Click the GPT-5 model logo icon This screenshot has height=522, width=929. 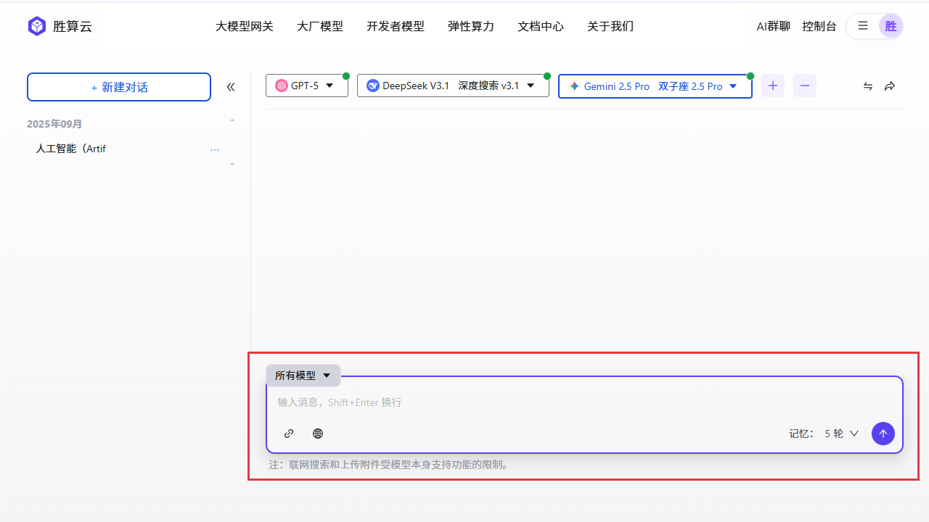point(282,86)
